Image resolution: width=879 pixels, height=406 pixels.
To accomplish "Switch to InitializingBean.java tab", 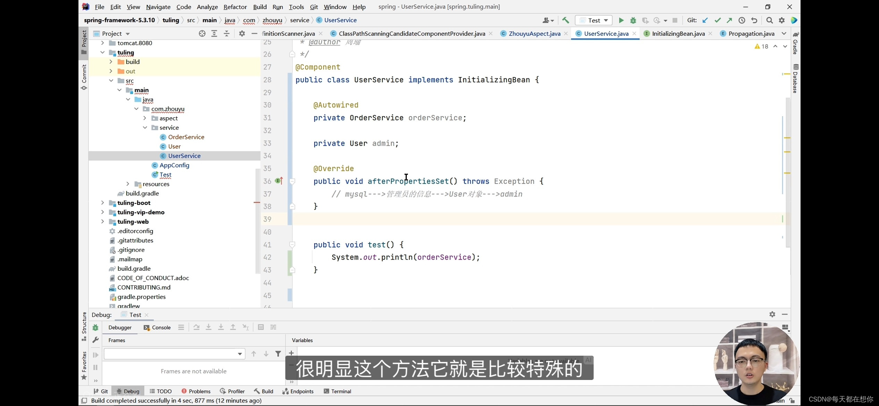I will [x=678, y=34].
